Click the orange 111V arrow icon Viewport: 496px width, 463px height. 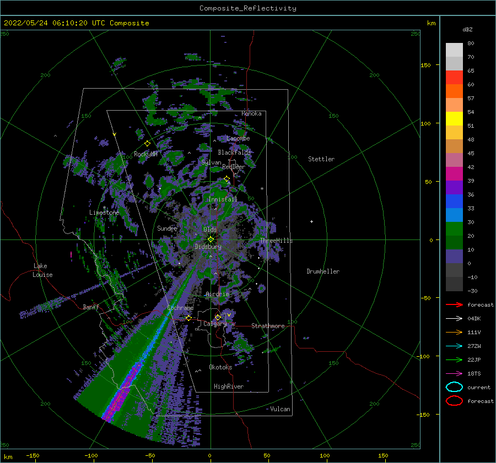click(x=454, y=332)
